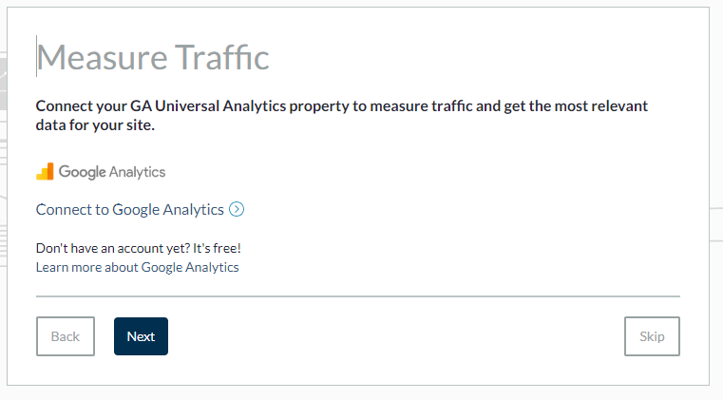Click "data for your site." line
The width and height of the screenshot is (723, 400).
95,125
